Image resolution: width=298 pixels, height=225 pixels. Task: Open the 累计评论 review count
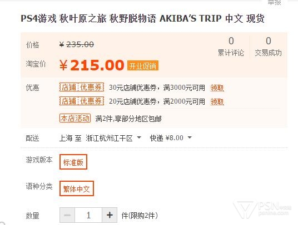pos(231,47)
